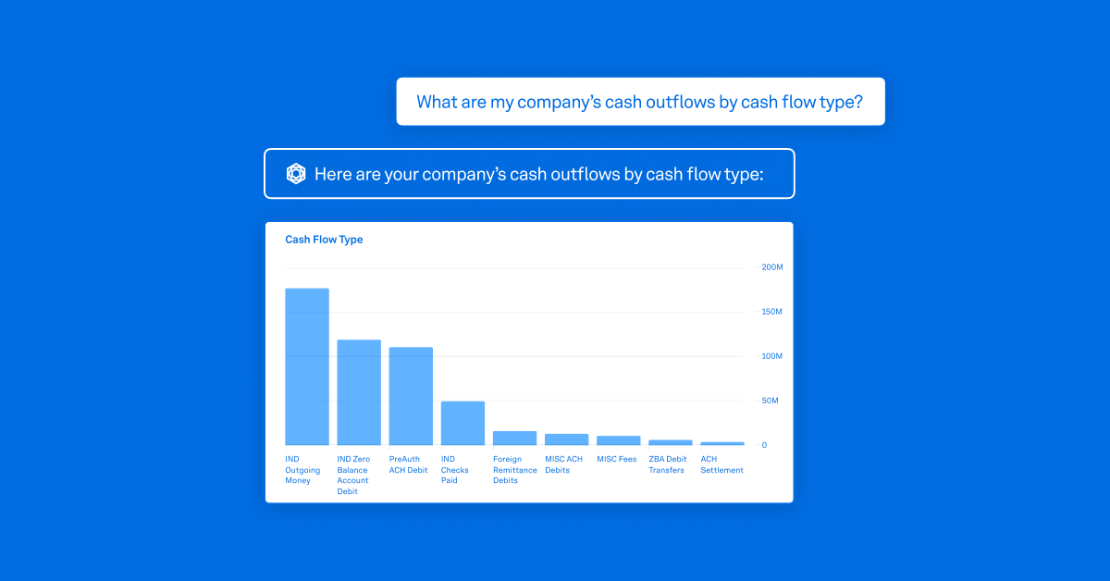Click the Foreign Remittance Debits bar

click(x=514, y=439)
